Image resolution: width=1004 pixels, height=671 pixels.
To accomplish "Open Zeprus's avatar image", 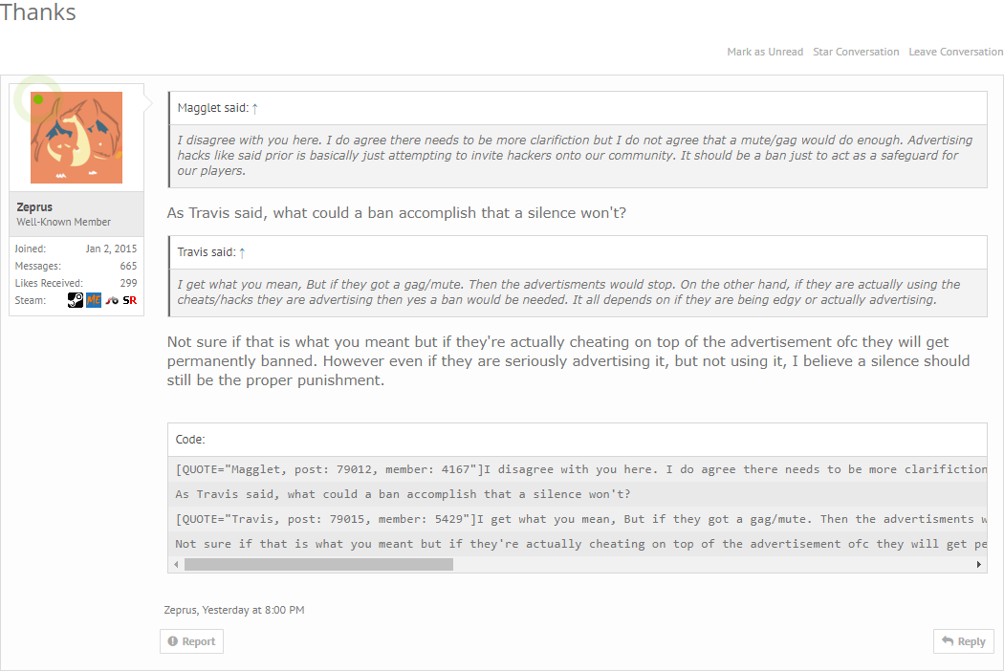I will pyautogui.click(x=76, y=138).
